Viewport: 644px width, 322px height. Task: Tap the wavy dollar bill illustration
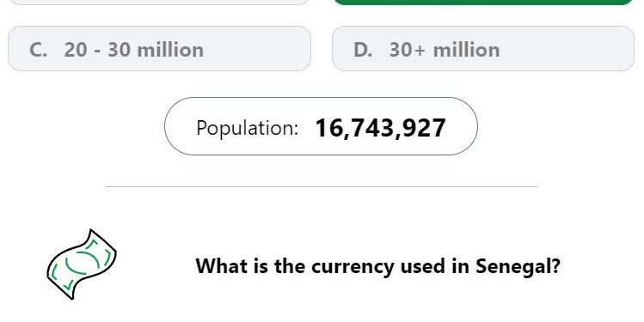(x=82, y=264)
